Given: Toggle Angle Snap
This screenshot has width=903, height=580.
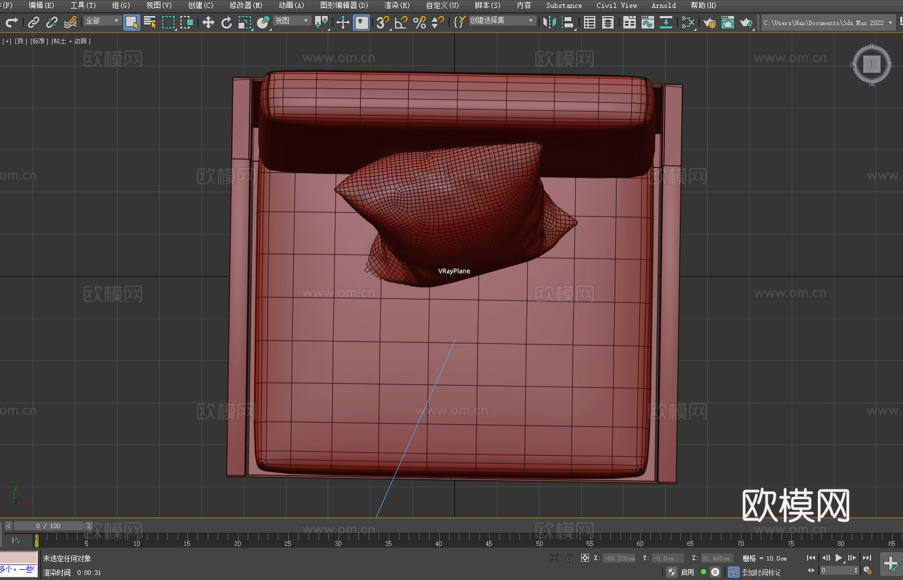Looking at the screenshot, I should point(401,22).
